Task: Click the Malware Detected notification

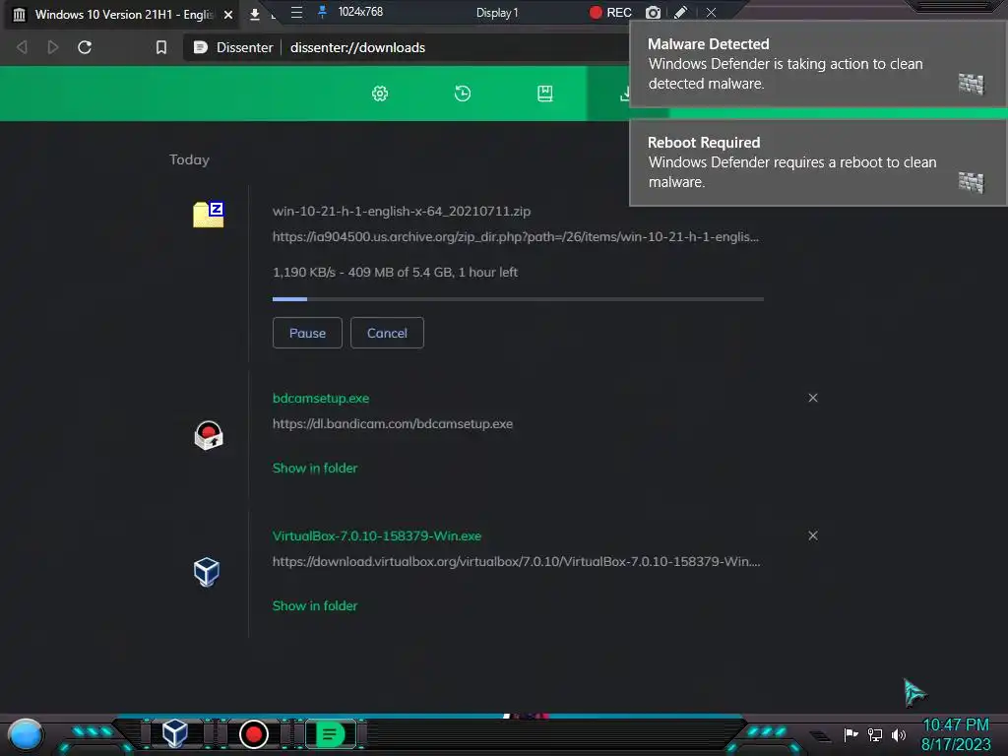Action: pyautogui.click(x=818, y=64)
